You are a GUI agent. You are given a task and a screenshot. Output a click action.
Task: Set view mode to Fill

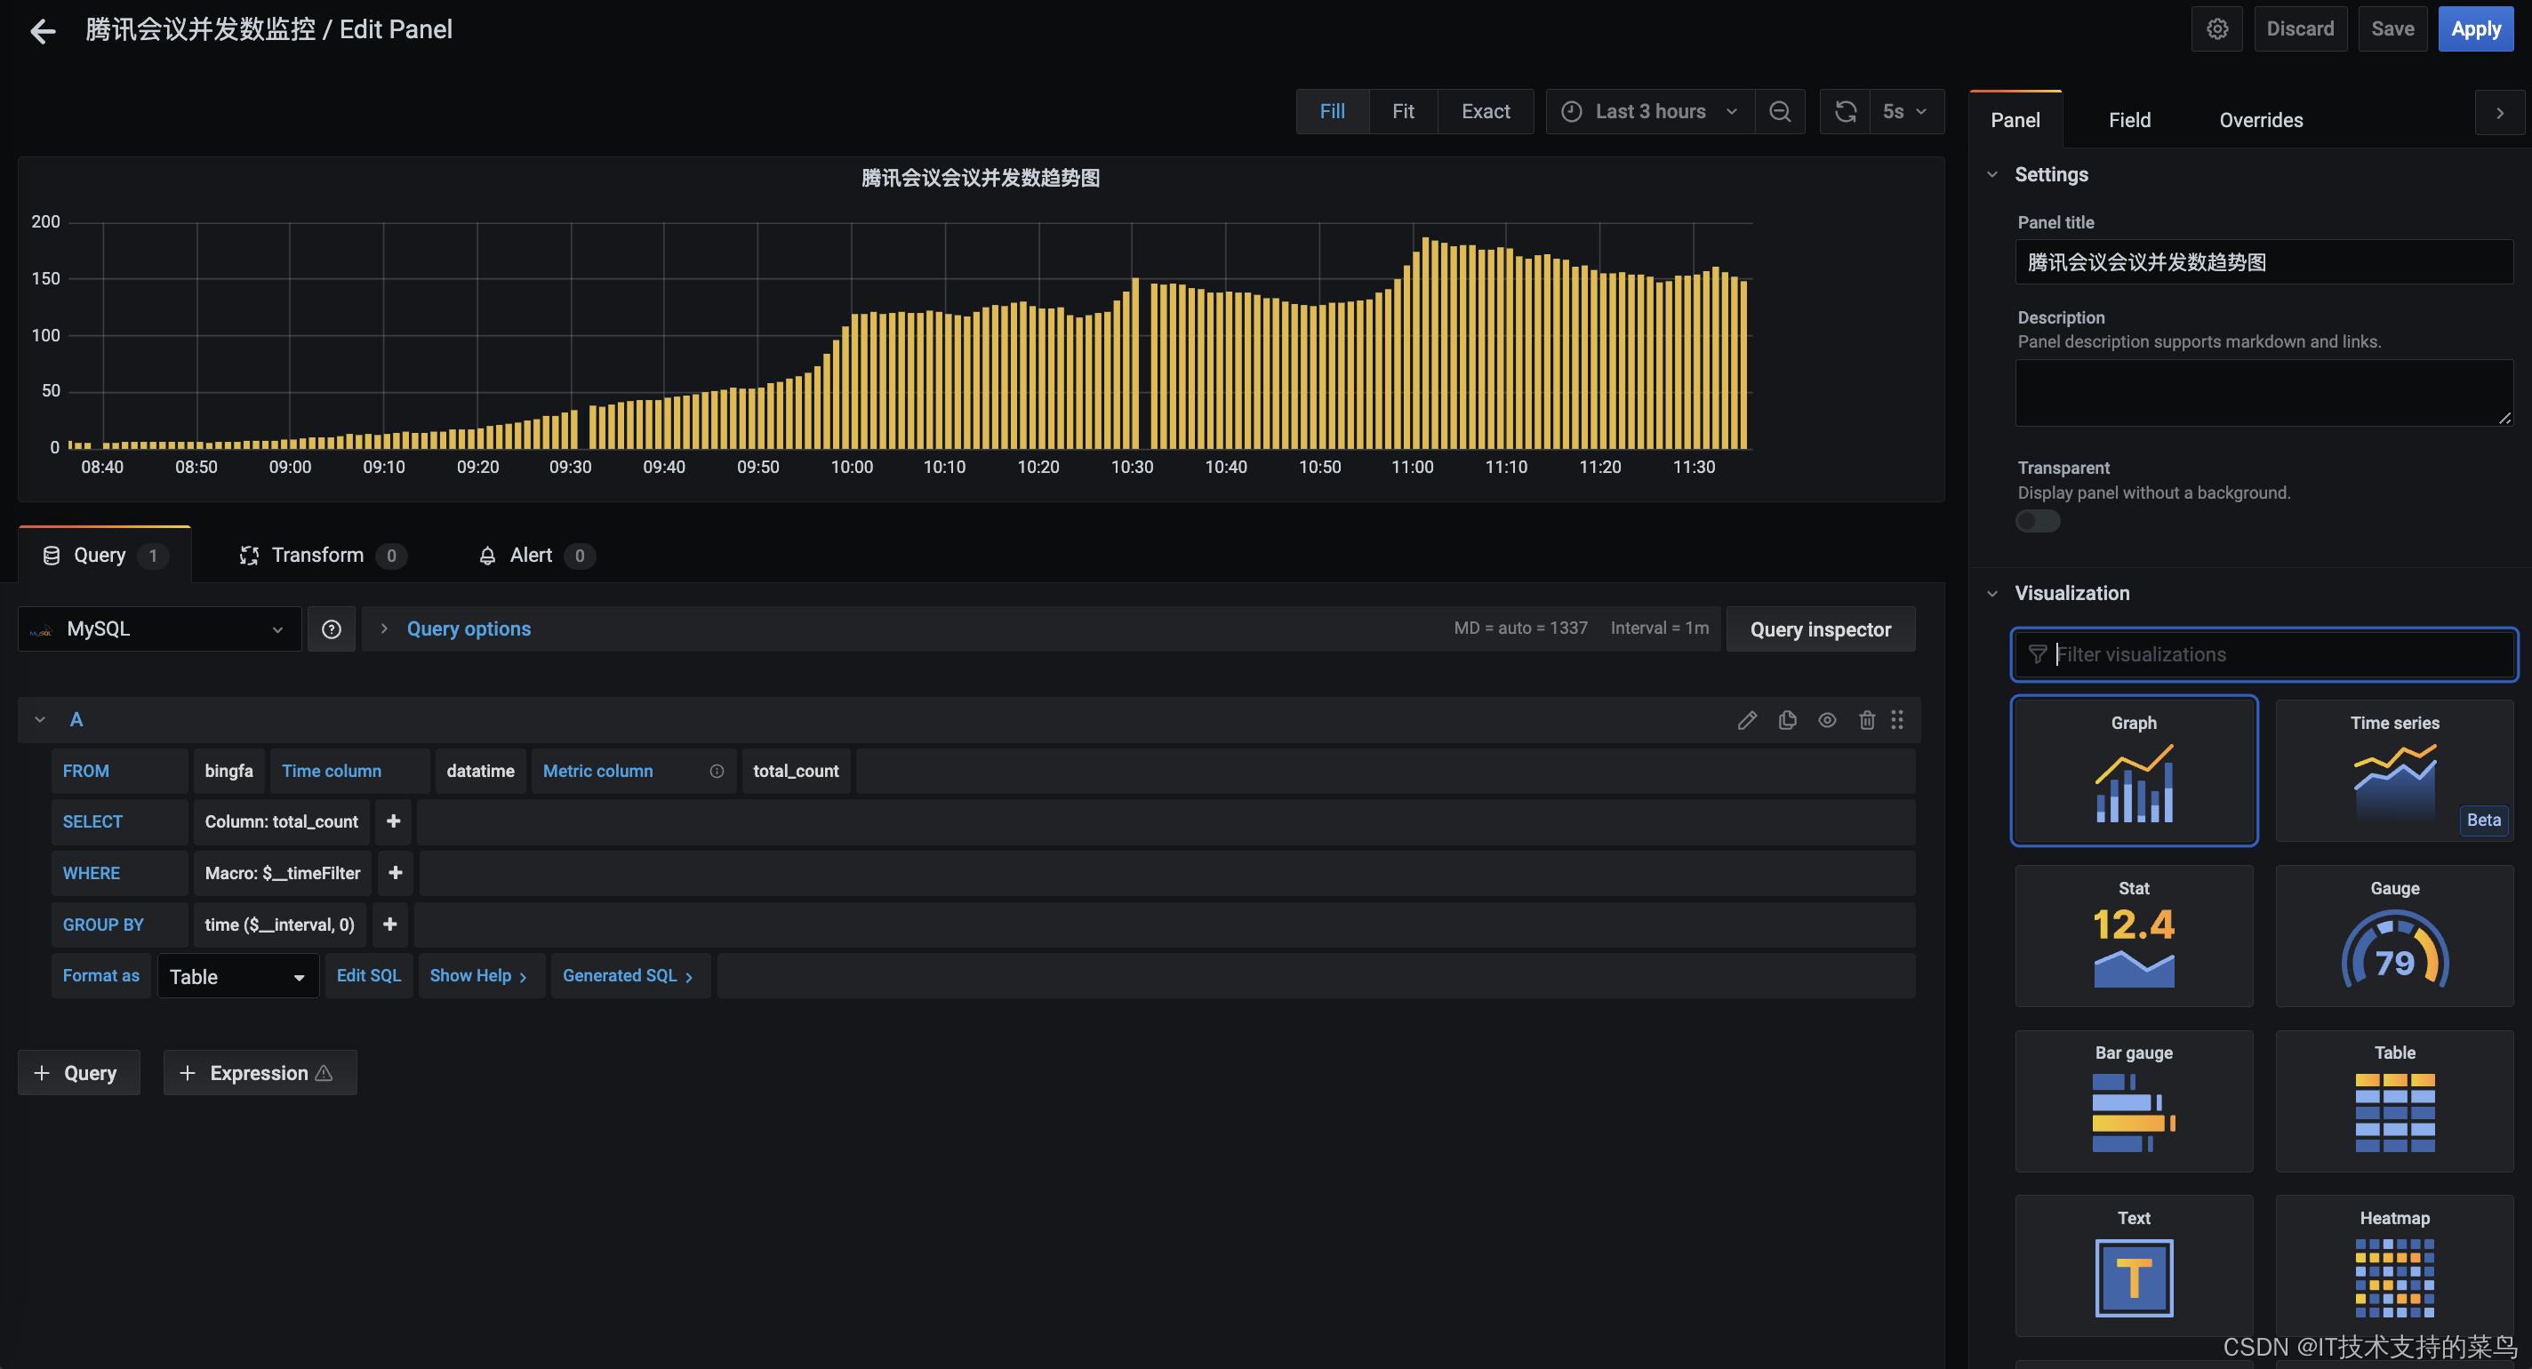1332,112
